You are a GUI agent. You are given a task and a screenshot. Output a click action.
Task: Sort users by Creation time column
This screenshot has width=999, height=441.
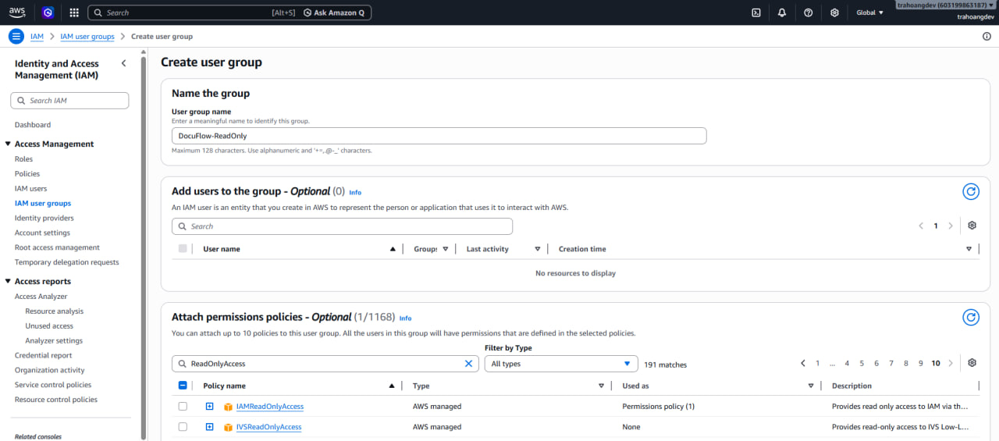(969, 249)
